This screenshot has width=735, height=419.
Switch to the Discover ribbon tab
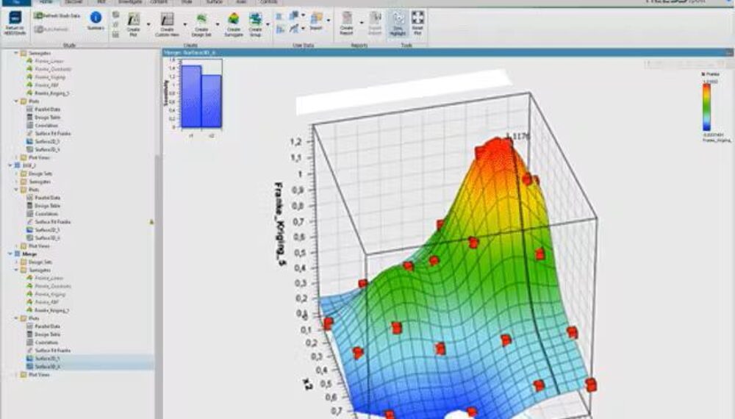click(73, 2)
